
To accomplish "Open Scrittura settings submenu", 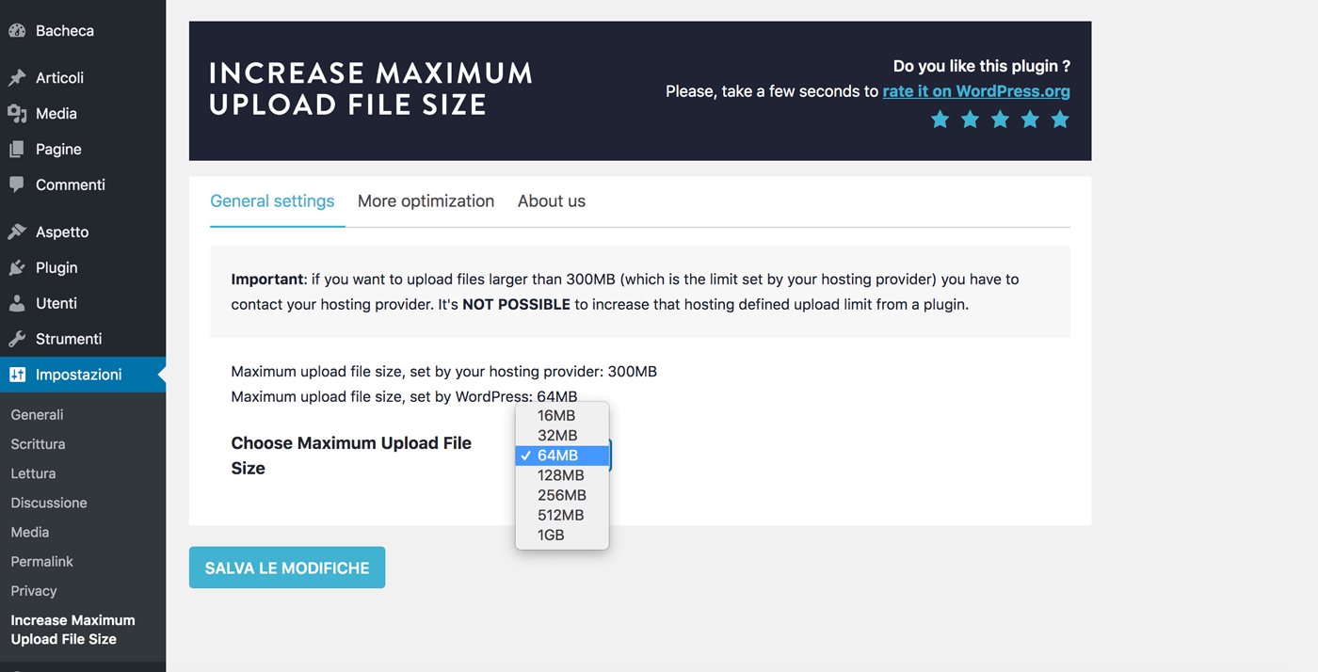I will click(x=39, y=444).
